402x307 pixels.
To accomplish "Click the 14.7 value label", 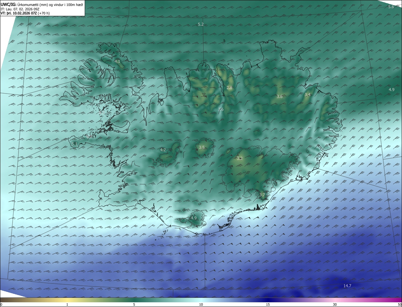I will click(347, 286).
